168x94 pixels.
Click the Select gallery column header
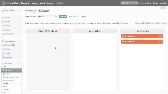click(x=95, y=31)
